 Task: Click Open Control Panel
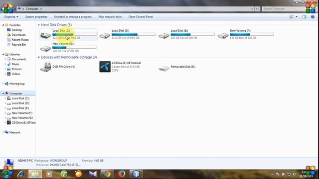(x=141, y=17)
